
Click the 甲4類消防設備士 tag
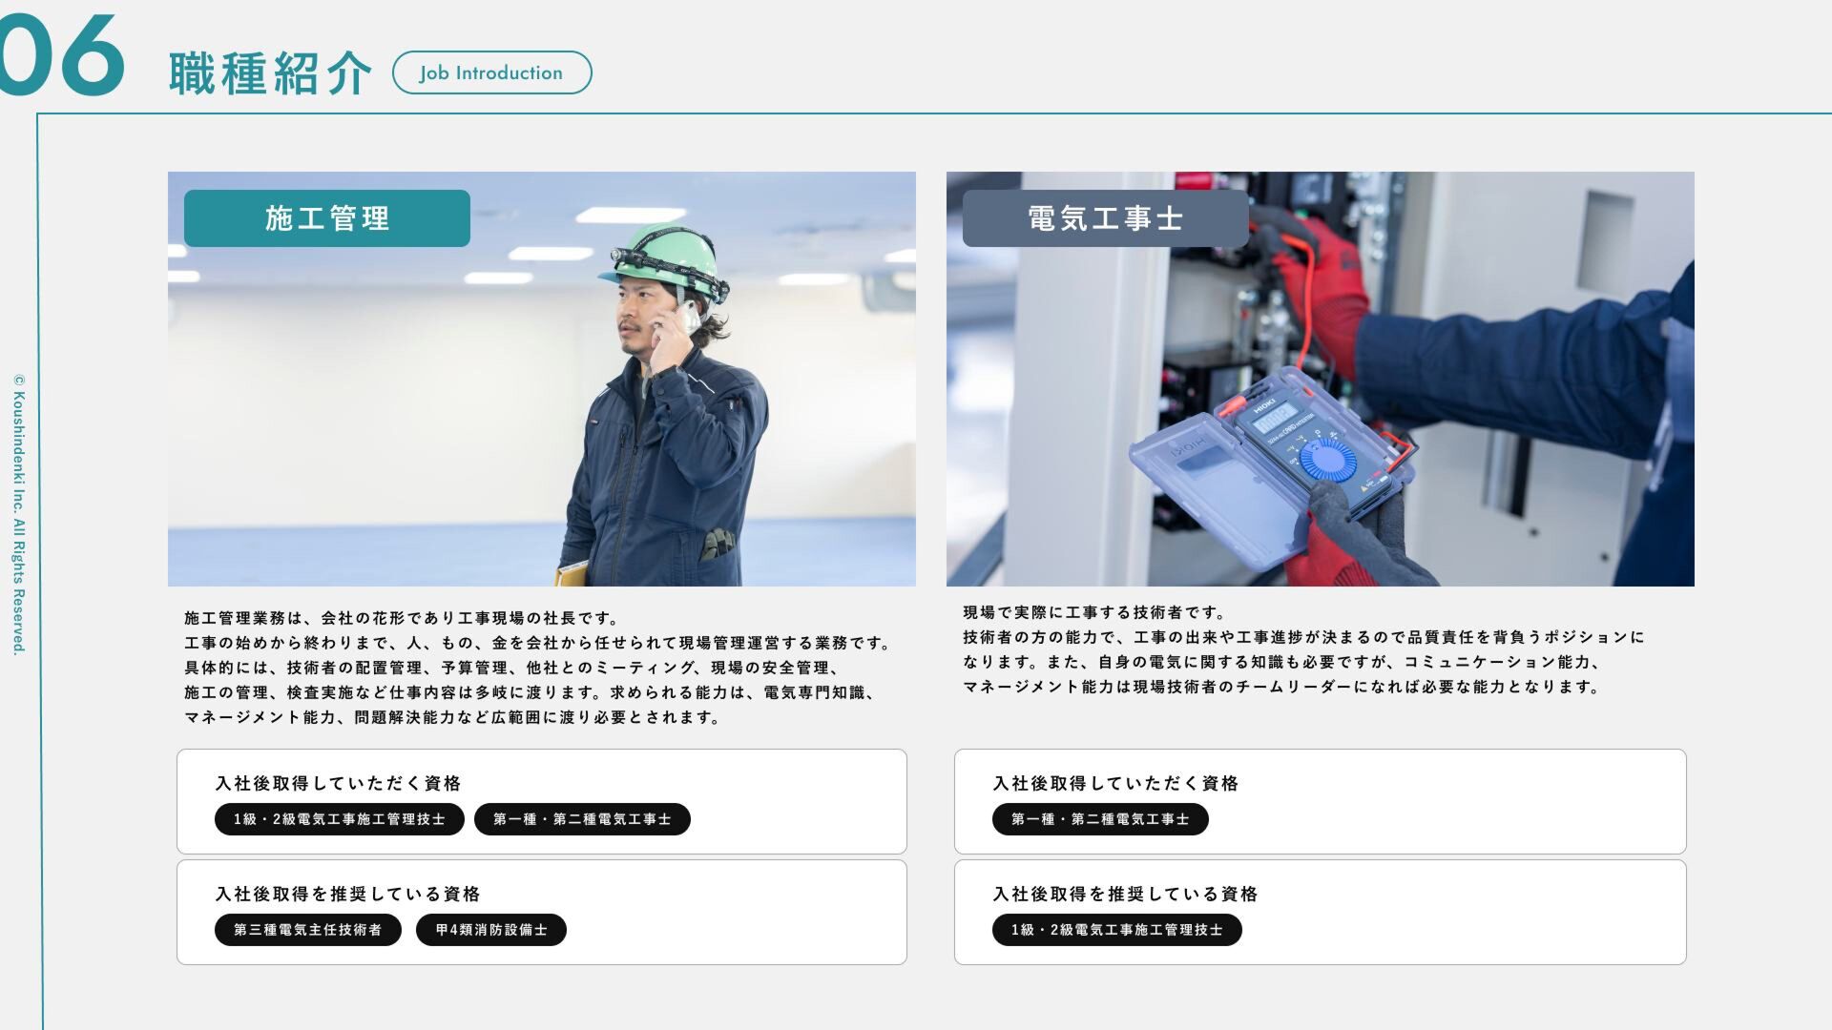coord(490,930)
